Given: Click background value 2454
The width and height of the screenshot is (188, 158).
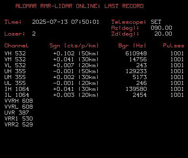Looking at the screenshot, I should (140, 95).
